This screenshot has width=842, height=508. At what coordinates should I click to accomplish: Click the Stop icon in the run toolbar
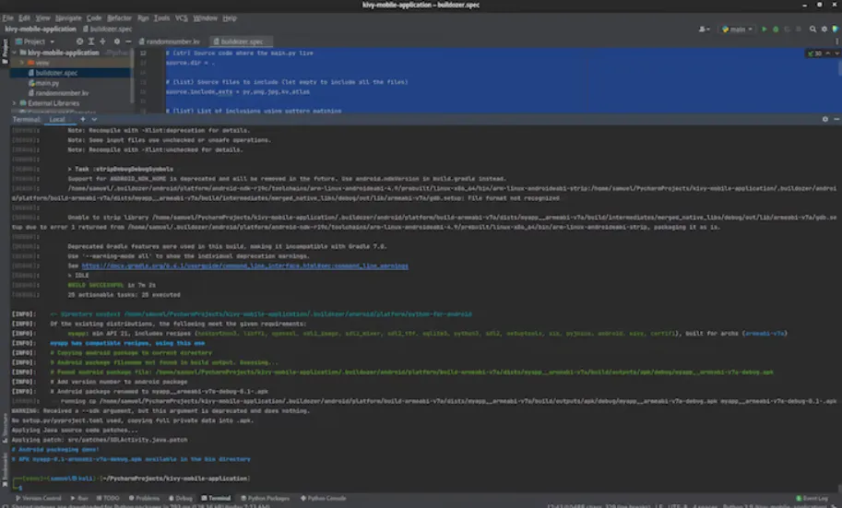[x=799, y=29]
